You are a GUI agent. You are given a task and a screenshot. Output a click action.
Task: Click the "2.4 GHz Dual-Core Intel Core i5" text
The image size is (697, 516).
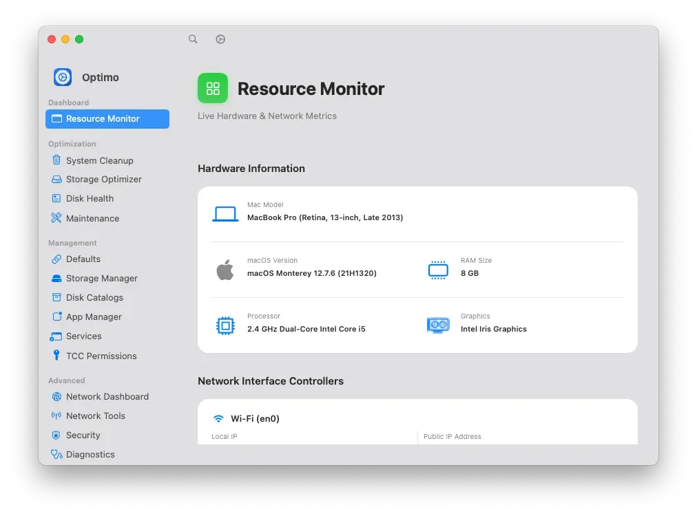(306, 329)
